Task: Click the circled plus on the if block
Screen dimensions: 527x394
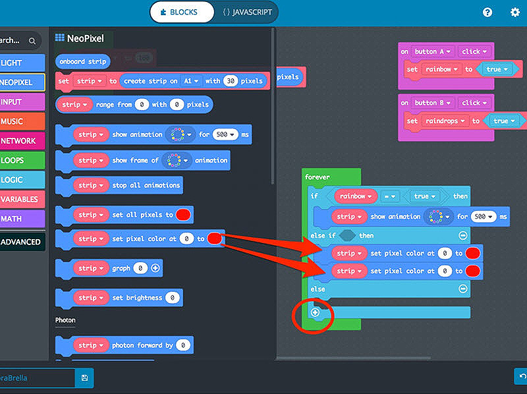Action: coord(315,313)
